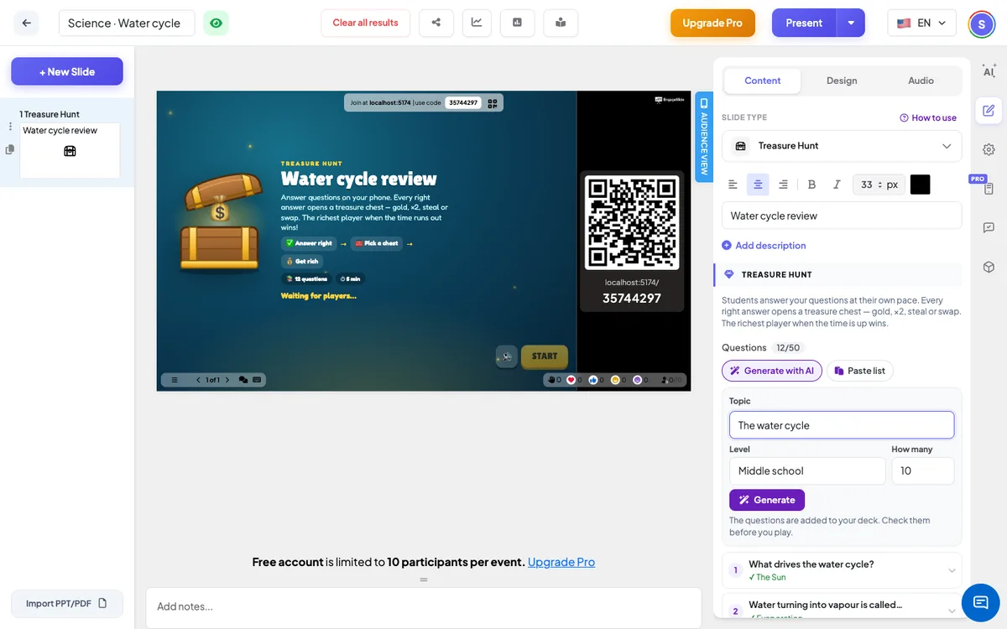
Task: Click the 35744297 join code pill at top
Action: click(463, 103)
